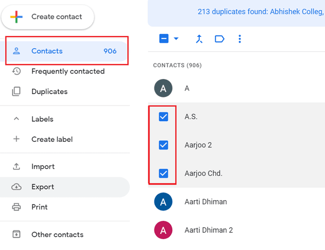The height and width of the screenshot is (250, 325).
Task: Click the Frequently contacted history icon
Action: pos(16,71)
